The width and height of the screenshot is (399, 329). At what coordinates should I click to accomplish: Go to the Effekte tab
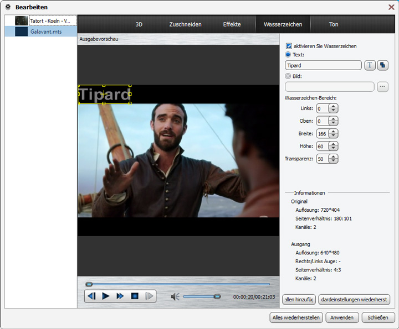click(232, 24)
